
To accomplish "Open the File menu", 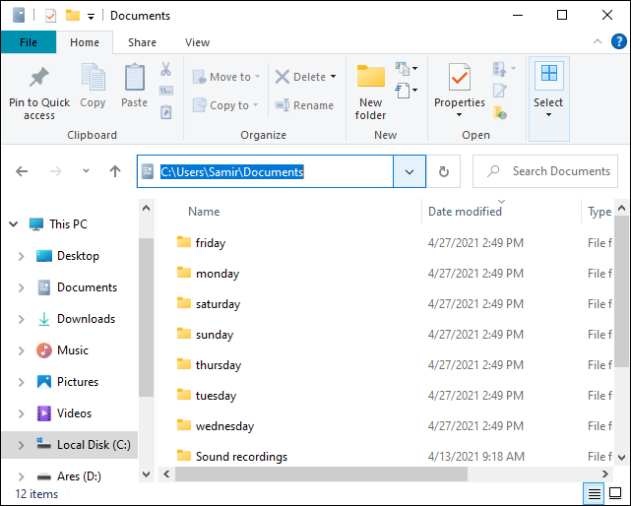I will click(x=28, y=42).
